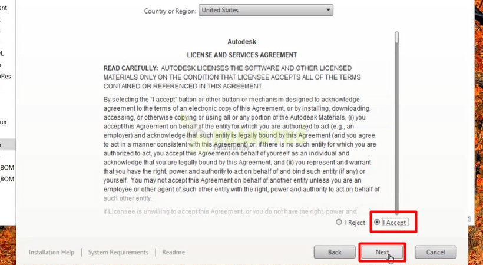Select the I Reject radio button
The height and width of the screenshot is (265, 483).
click(x=339, y=222)
